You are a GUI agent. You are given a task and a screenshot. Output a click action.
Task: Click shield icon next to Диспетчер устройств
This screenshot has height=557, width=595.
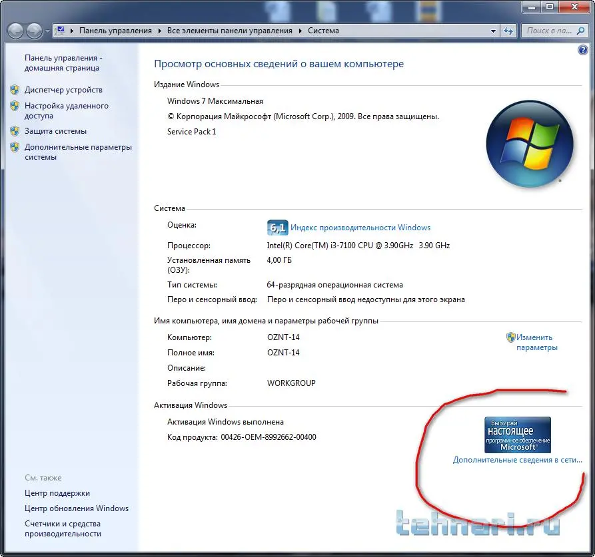[15, 90]
